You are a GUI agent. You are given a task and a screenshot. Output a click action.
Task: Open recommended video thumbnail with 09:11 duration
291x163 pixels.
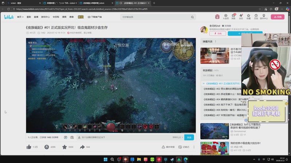pos(215,131)
